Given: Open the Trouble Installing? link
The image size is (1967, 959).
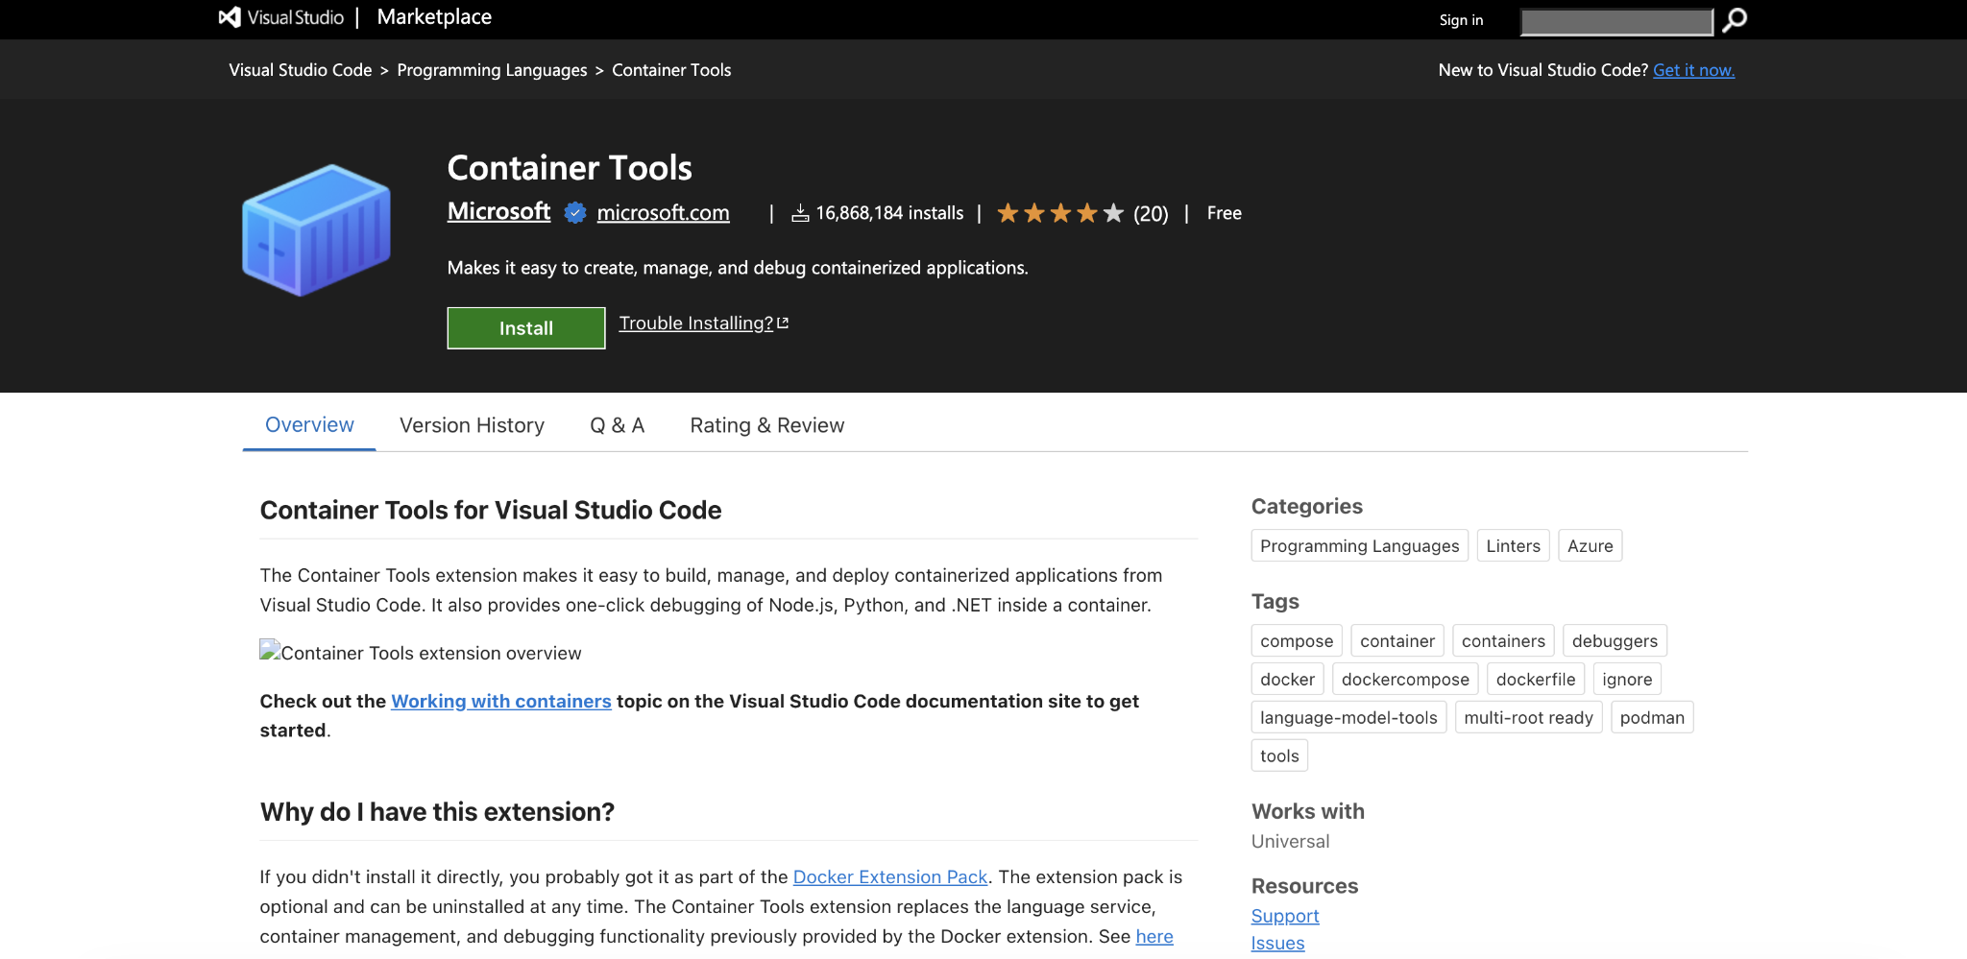Looking at the screenshot, I should coord(703,324).
